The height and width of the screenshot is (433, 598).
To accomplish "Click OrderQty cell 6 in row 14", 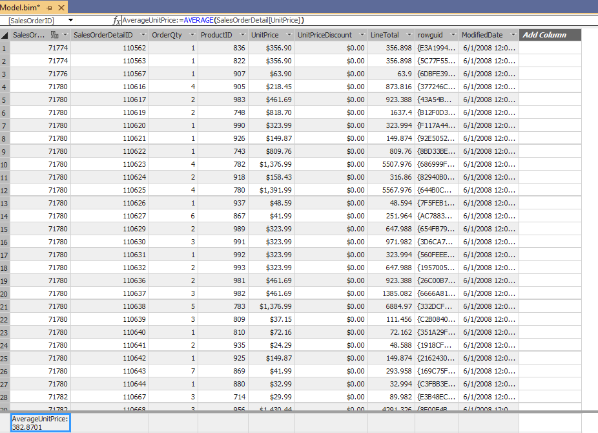I will pyautogui.click(x=174, y=216).
